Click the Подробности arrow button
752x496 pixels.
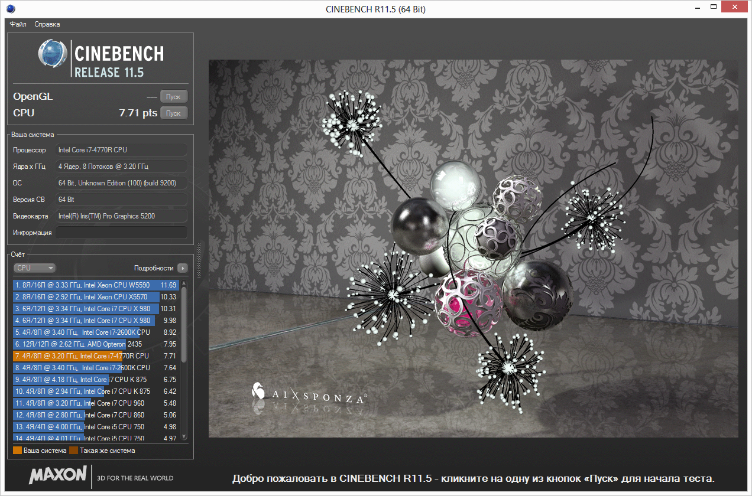pyautogui.click(x=183, y=268)
